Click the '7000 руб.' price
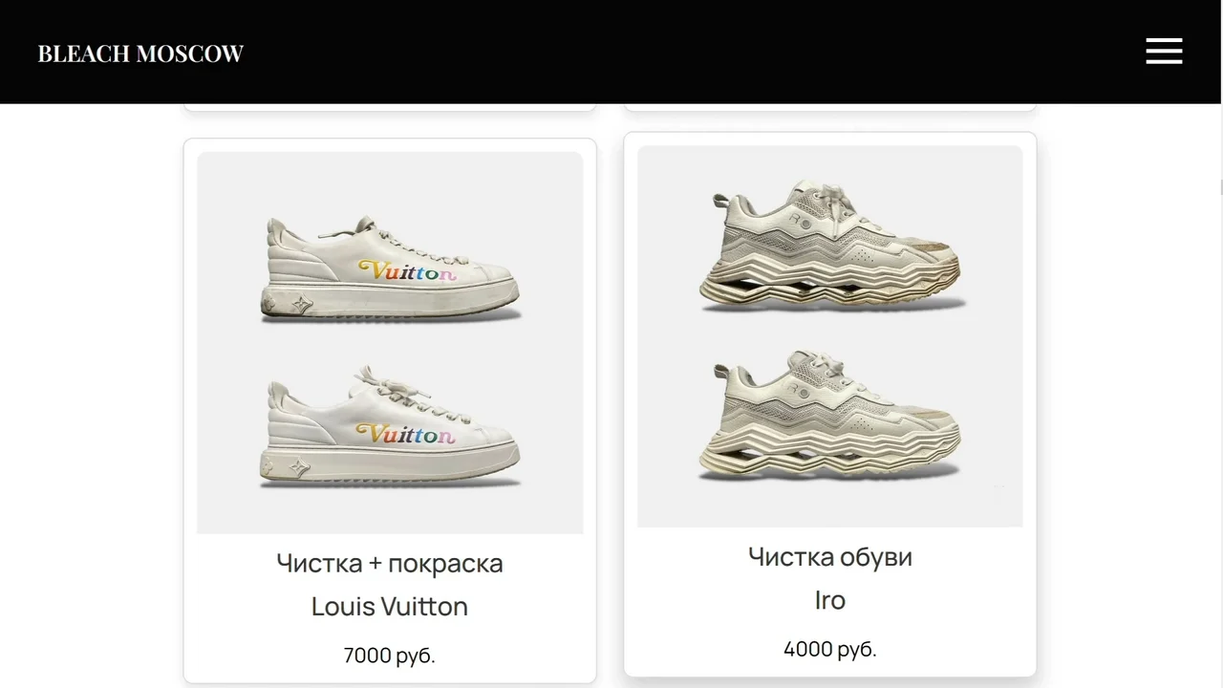This screenshot has width=1223, height=688. click(x=390, y=656)
